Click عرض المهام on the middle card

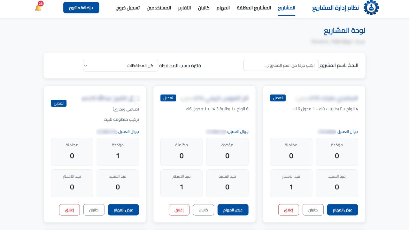[x=233, y=210]
